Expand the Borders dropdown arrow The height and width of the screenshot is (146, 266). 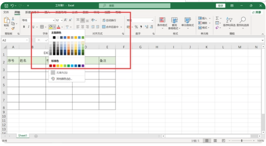pos(45,27)
